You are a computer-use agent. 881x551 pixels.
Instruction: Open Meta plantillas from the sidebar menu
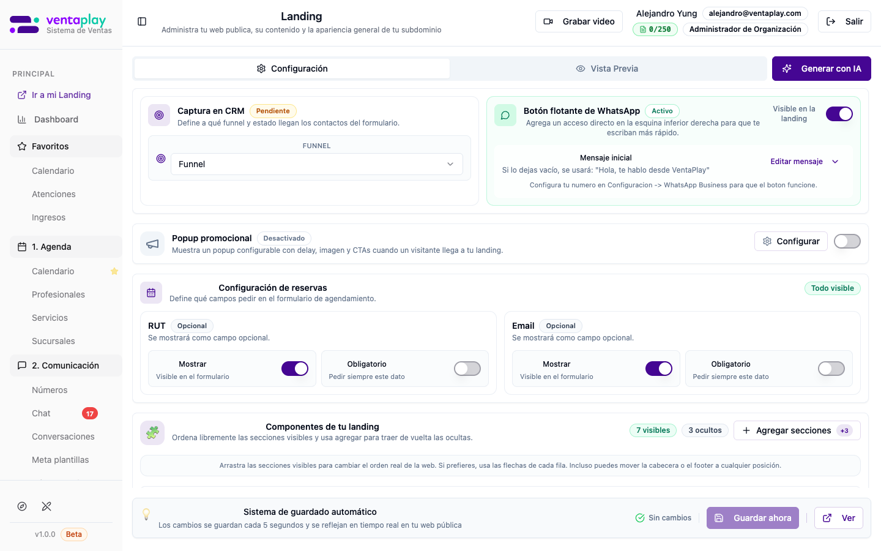click(x=60, y=459)
